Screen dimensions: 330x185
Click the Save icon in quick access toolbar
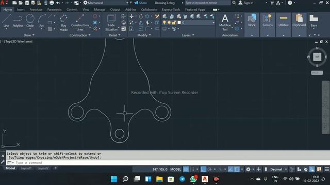pyautogui.click(x=27, y=3)
